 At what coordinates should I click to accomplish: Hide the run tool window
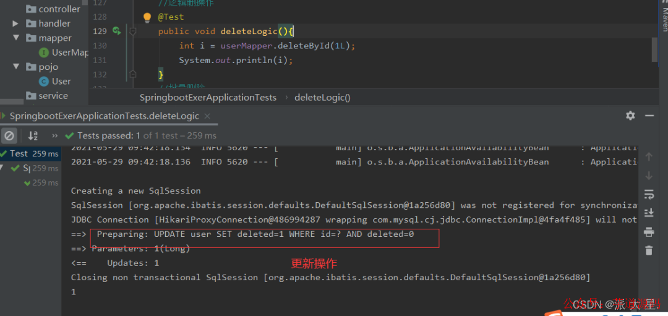pos(649,116)
